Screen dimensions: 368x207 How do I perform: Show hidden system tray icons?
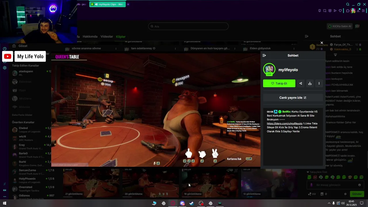point(329,203)
